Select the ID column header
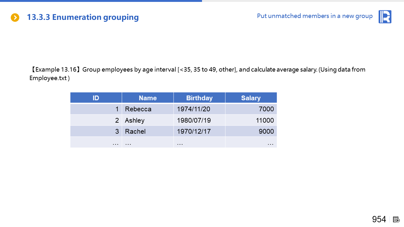This screenshot has width=404, height=227. point(96,98)
